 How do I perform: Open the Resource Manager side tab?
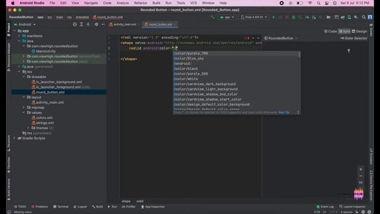pos(9,57)
